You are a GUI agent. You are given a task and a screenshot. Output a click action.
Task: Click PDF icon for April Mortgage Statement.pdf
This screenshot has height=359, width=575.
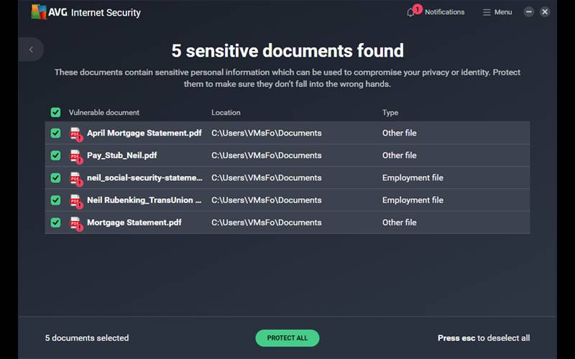(75, 134)
